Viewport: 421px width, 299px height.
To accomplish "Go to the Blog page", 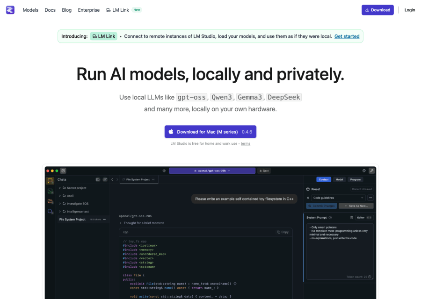I will click(x=66, y=10).
